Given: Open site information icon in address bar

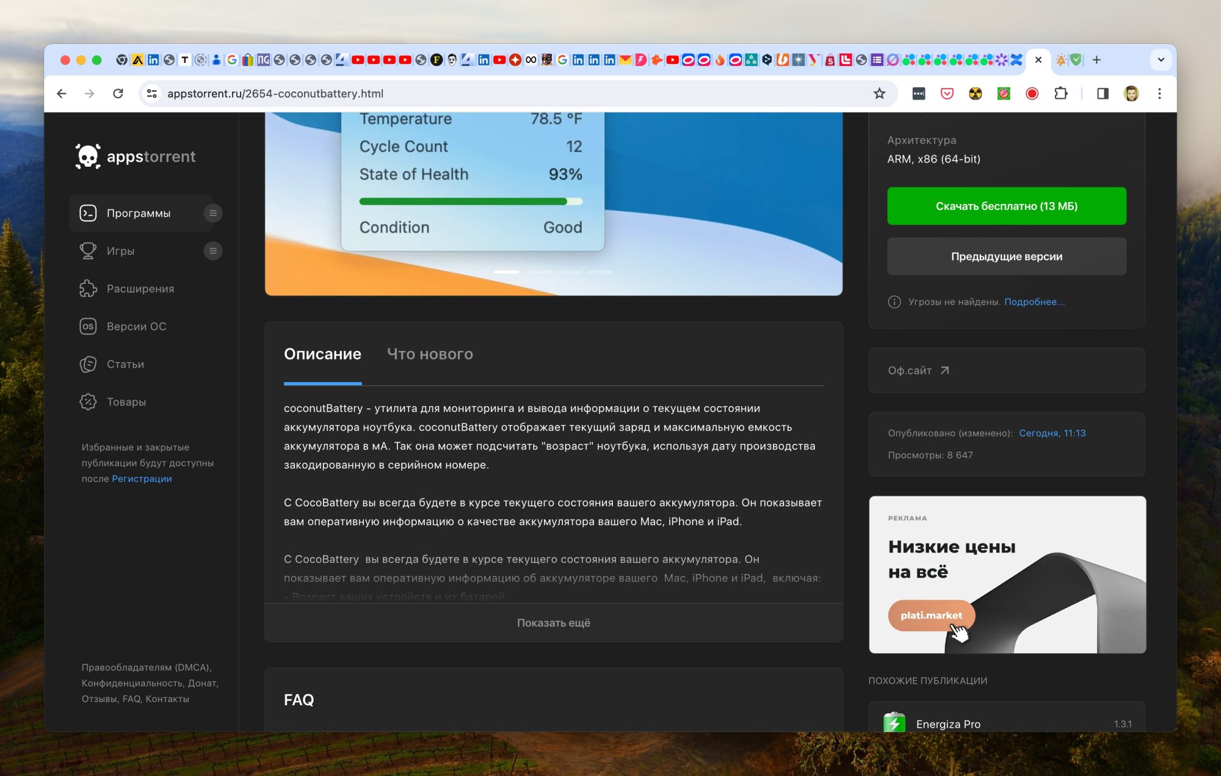Looking at the screenshot, I should coord(152,93).
